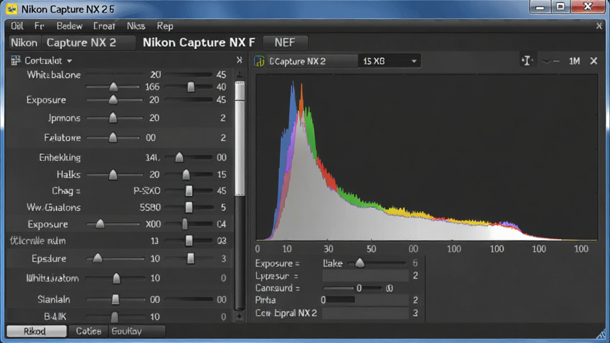Open the Bedew menu
This screenshot has height=343, width=610.
69,26
